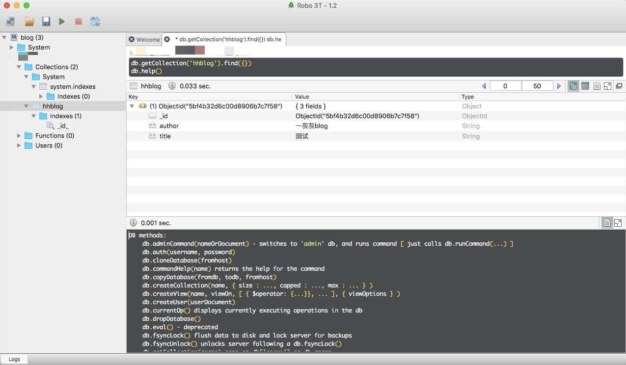Select the author field row
This screenshot has width=626, height=365.
pos(169,126)
